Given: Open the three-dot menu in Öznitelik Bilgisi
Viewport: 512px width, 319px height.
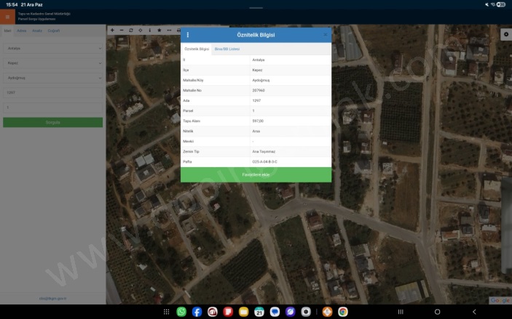Looking at the screenshot, I should tap(187, 35).
